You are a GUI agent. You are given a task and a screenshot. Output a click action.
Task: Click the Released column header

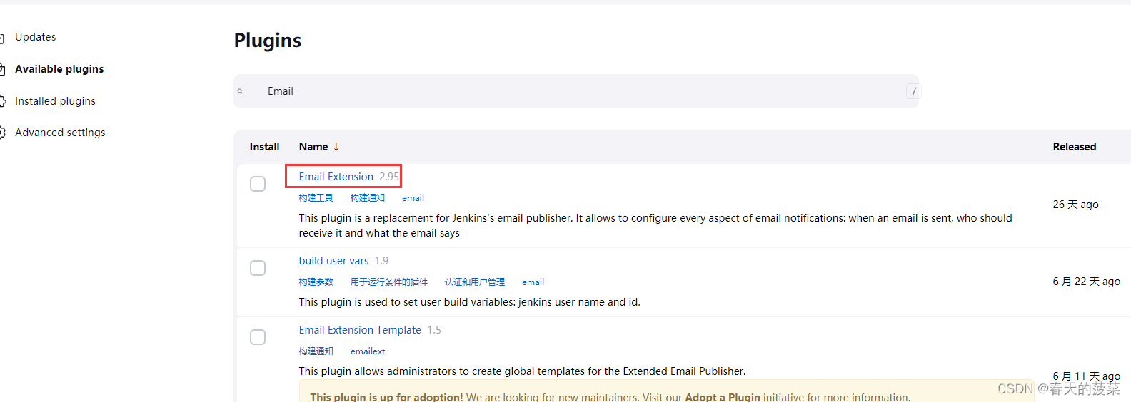[x=1074, y=147]
